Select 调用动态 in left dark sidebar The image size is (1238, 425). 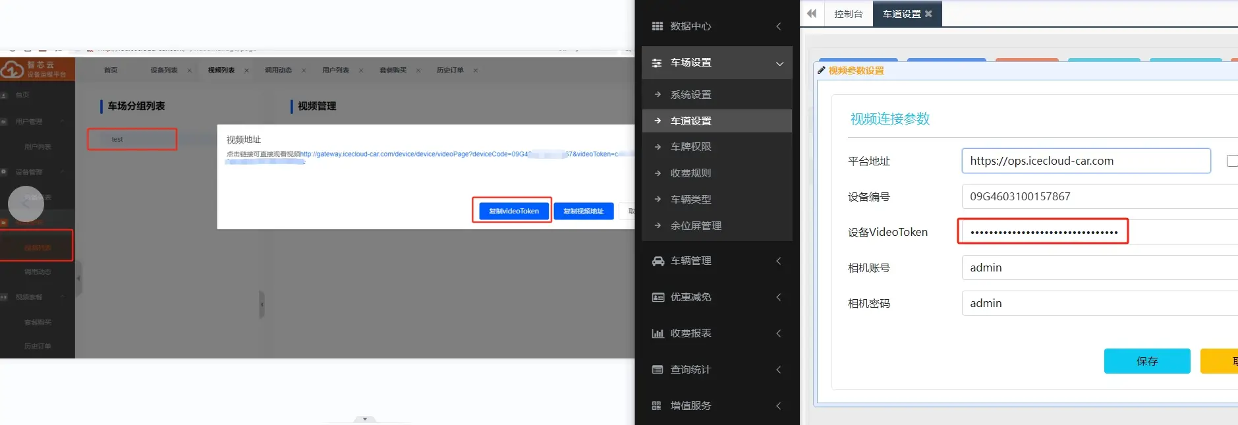click(x=38, y=272)
